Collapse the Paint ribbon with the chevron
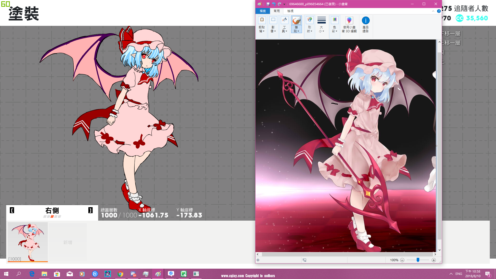Image resolution: width=496 pixels, height=279 pixels. tap(433, 11)
